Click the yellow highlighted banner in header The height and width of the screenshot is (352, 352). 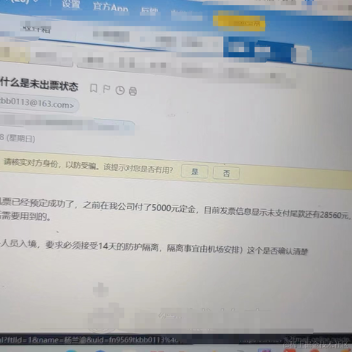[239, 23]
